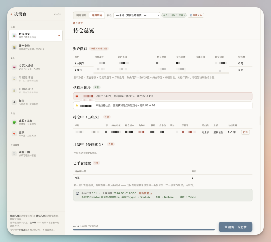Click the lock icon beside 确认建仓
Viewport: 271px width, 242px height.
tap(14, 90)
